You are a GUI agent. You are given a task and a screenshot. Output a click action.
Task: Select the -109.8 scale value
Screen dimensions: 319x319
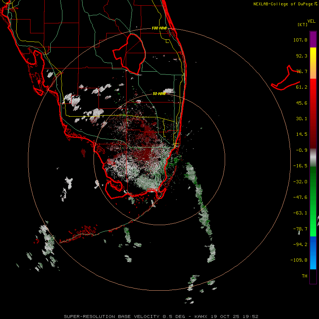[299, 260]
